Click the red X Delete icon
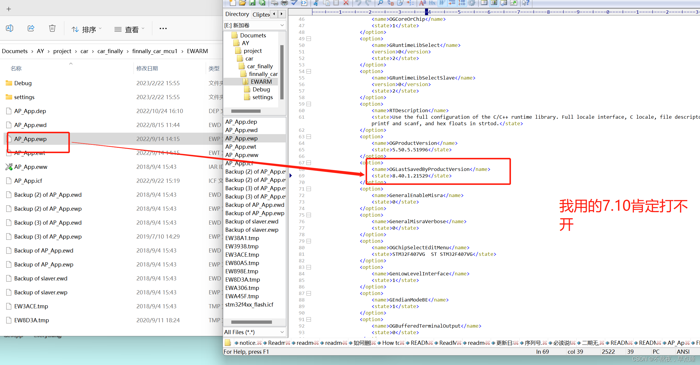 point(346,3)
